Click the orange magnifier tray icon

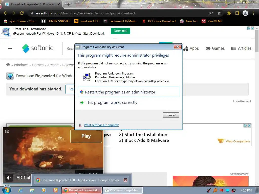pyautogui.click(x=215, y=190)
